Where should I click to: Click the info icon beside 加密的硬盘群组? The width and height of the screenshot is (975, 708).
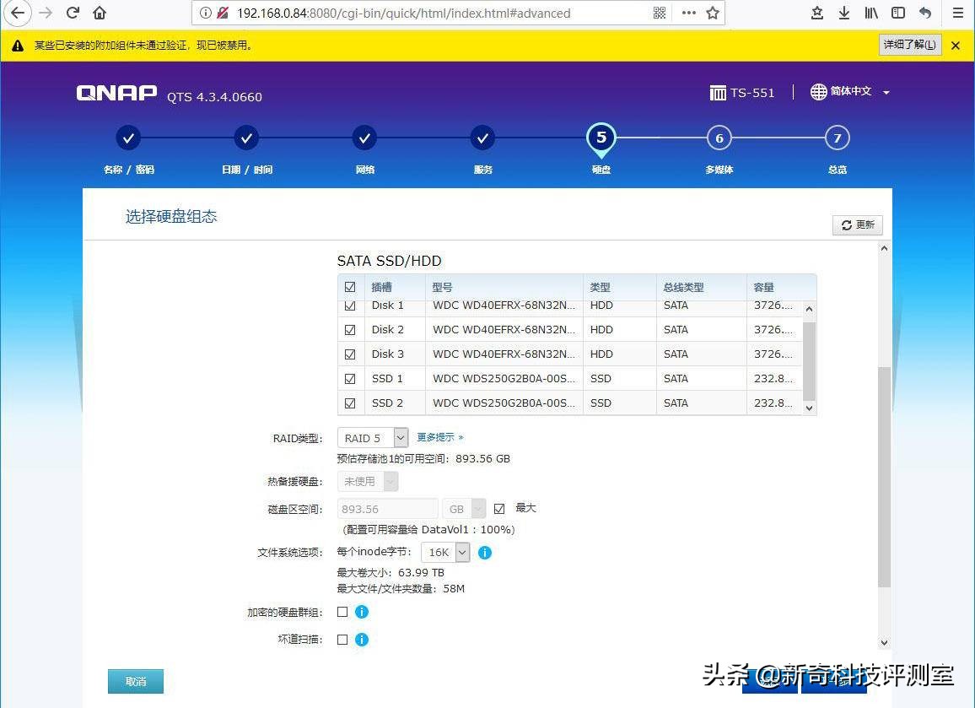(362, 612)
